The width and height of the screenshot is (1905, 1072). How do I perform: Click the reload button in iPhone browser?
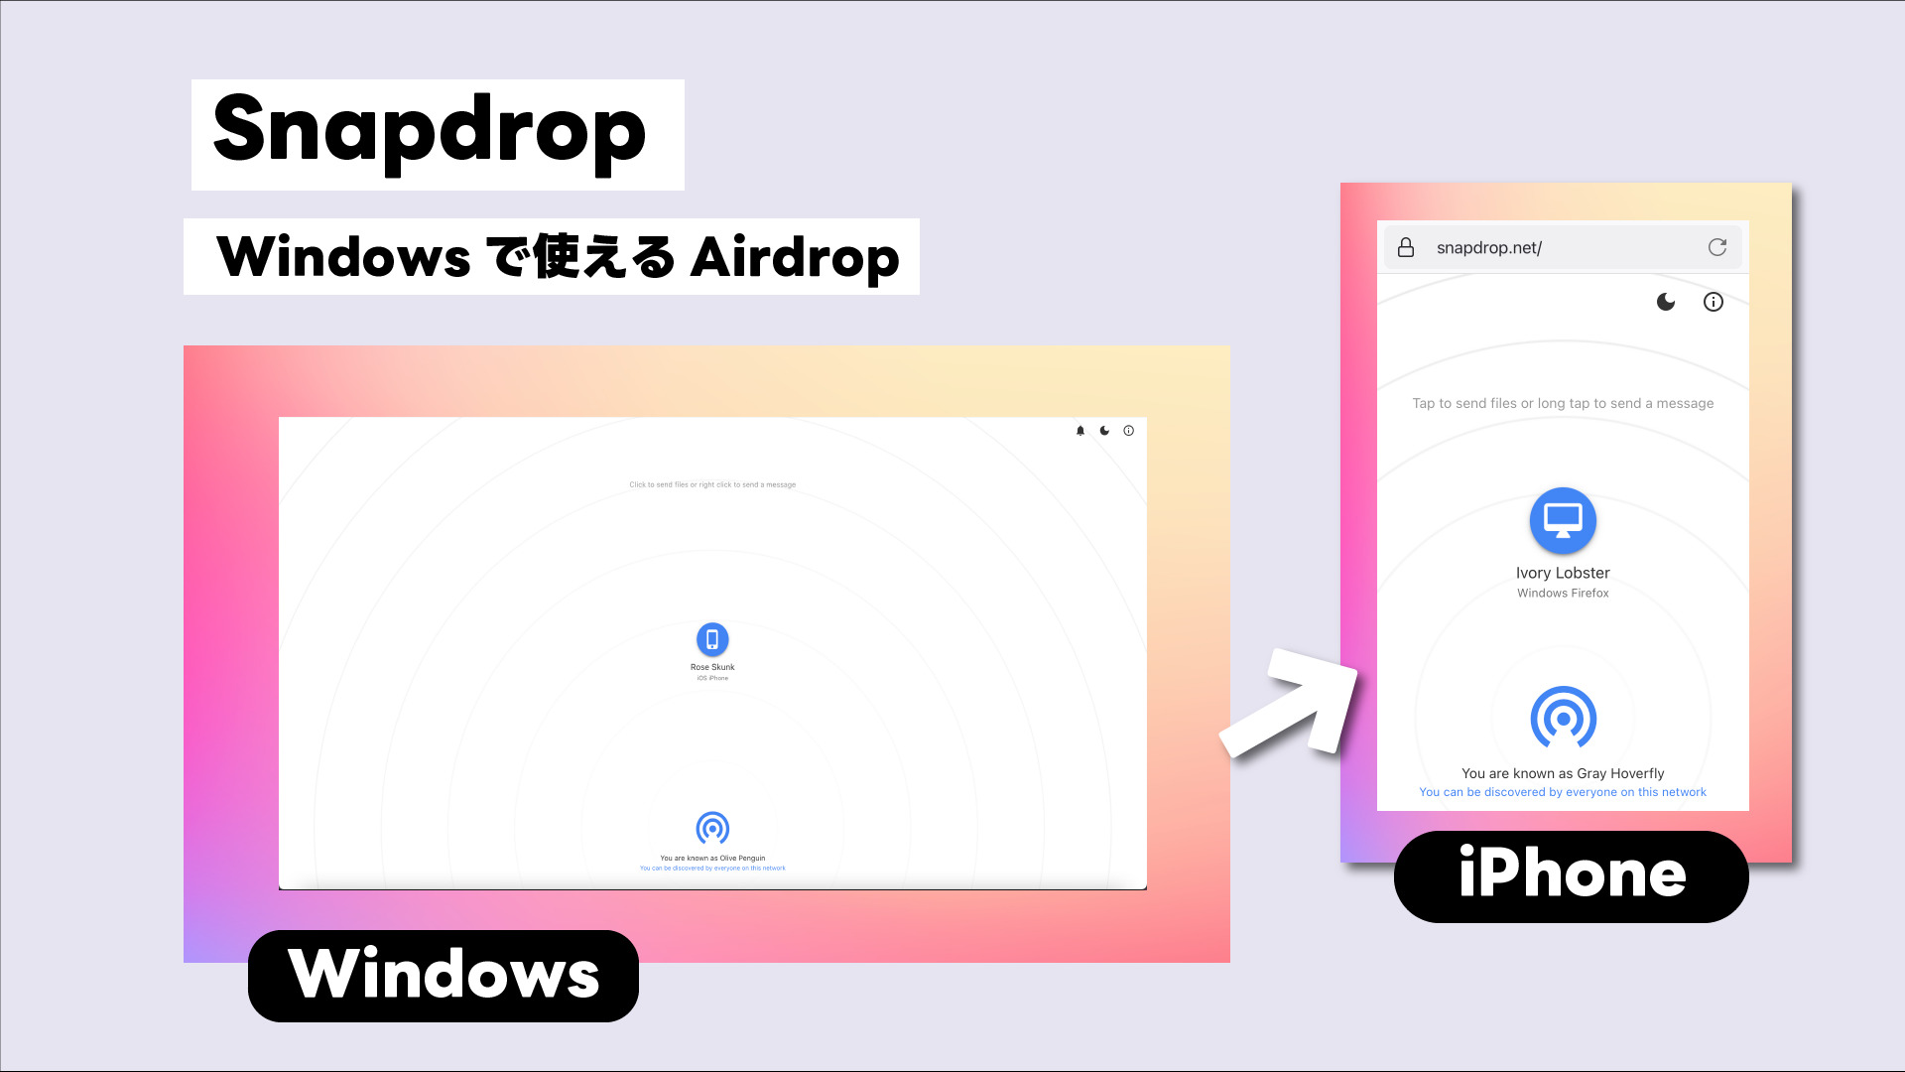point(1717,247)
